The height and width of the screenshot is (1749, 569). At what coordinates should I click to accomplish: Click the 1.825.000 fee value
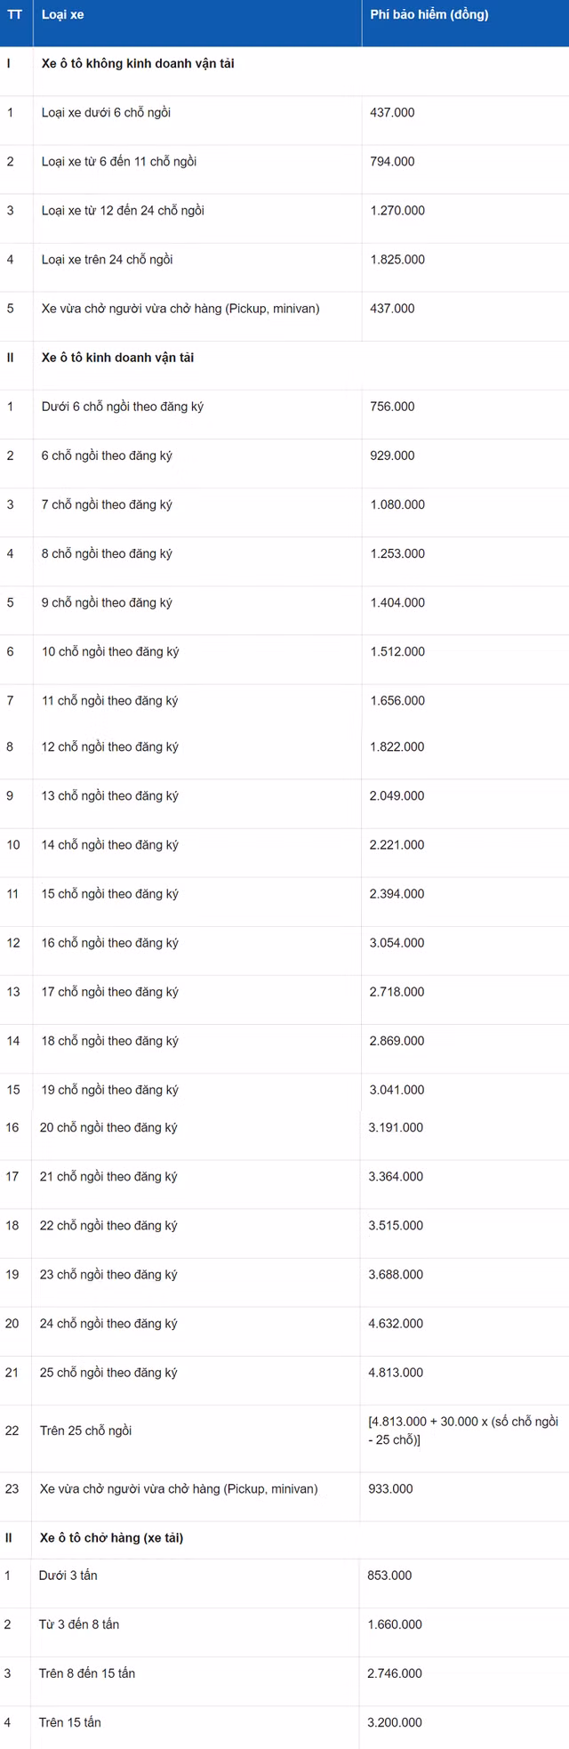pos(397,260)
